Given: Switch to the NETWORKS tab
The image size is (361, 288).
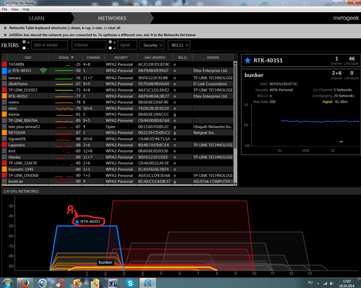Looking at the screenshot, I should [x=112, y=18].
